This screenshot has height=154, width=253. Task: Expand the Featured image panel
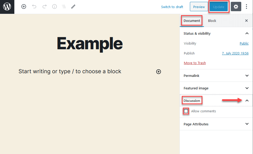click(247, 88)
